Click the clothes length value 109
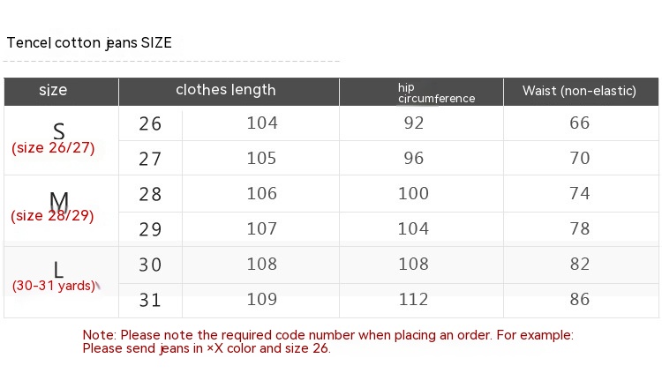Screen dimensions: 662x388 click(262, 300)
